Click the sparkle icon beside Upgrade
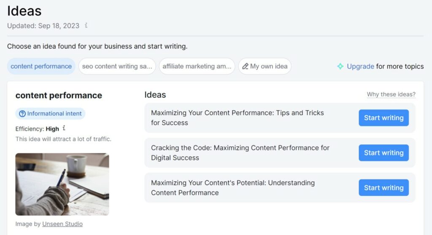This screenshot has width=432, height=235. tap(340, 67)
